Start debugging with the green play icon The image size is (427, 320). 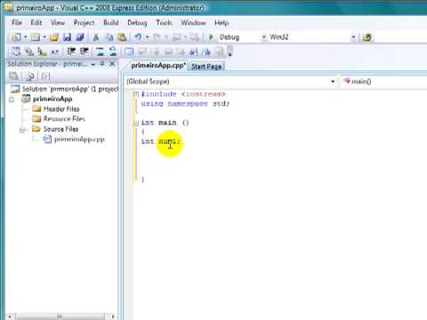[x=211, y=37]
